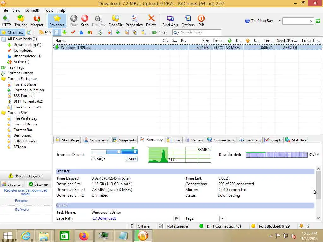Add a new HTTP download task
The image size is (323, 242).
point(6,21)
